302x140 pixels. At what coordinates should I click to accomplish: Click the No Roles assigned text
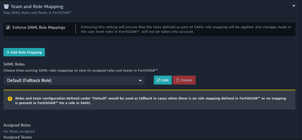[x=19, y=131]
